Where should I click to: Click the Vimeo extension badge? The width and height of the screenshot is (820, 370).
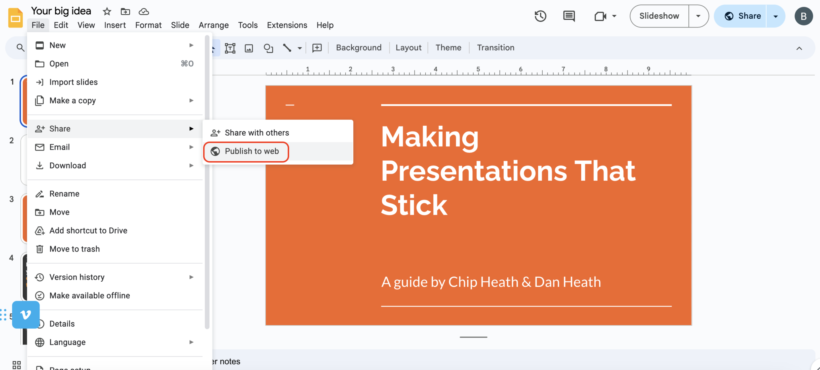[x=26, y=315]
